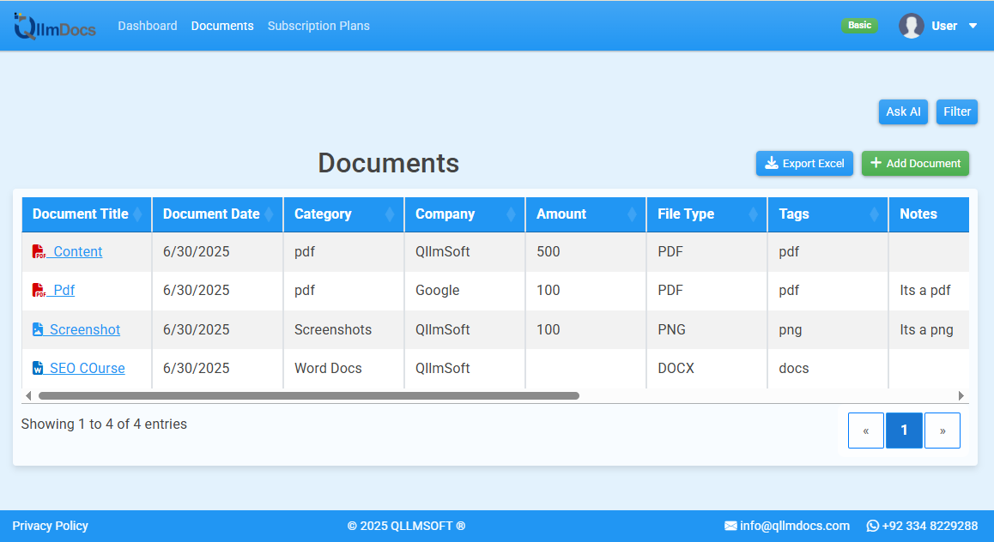Expand the User account dropdown arrow
The image size is (994, 542).
973,26
